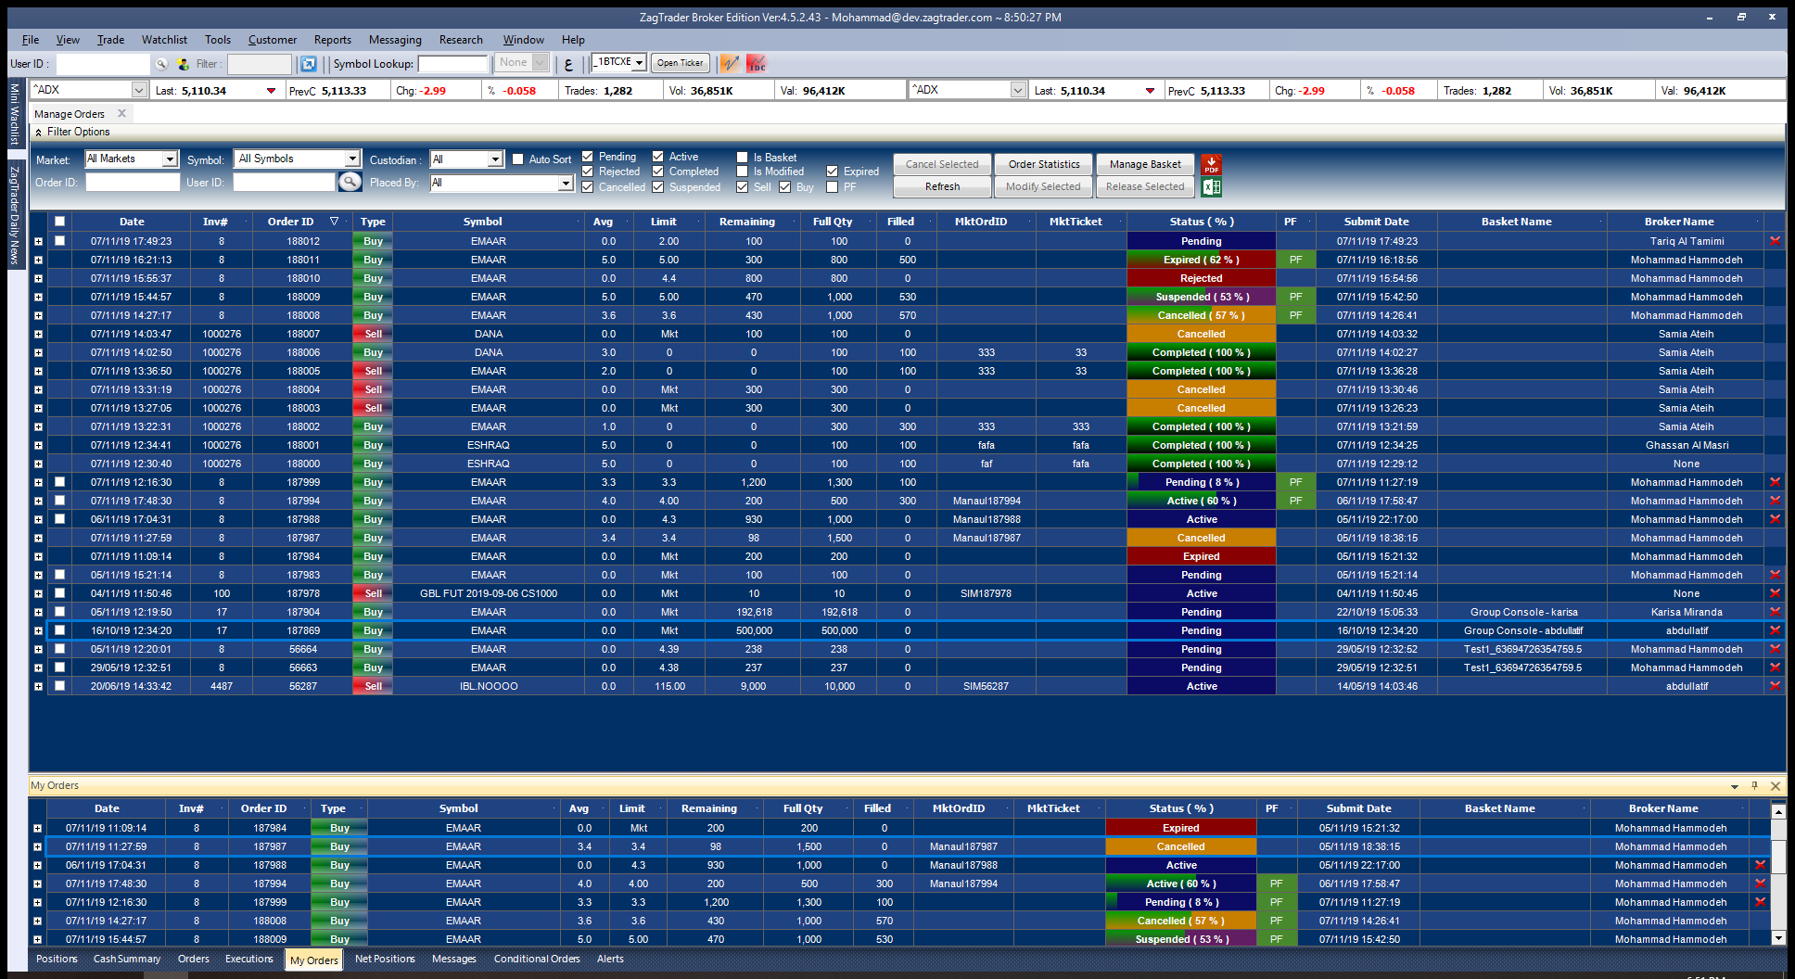This screenshot has width=1795, height=979.
Task: Open the customer lookup people icon
Action: click(184, 64)
